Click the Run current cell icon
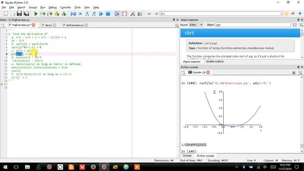The image size is (304, 171). pos(43,14)
